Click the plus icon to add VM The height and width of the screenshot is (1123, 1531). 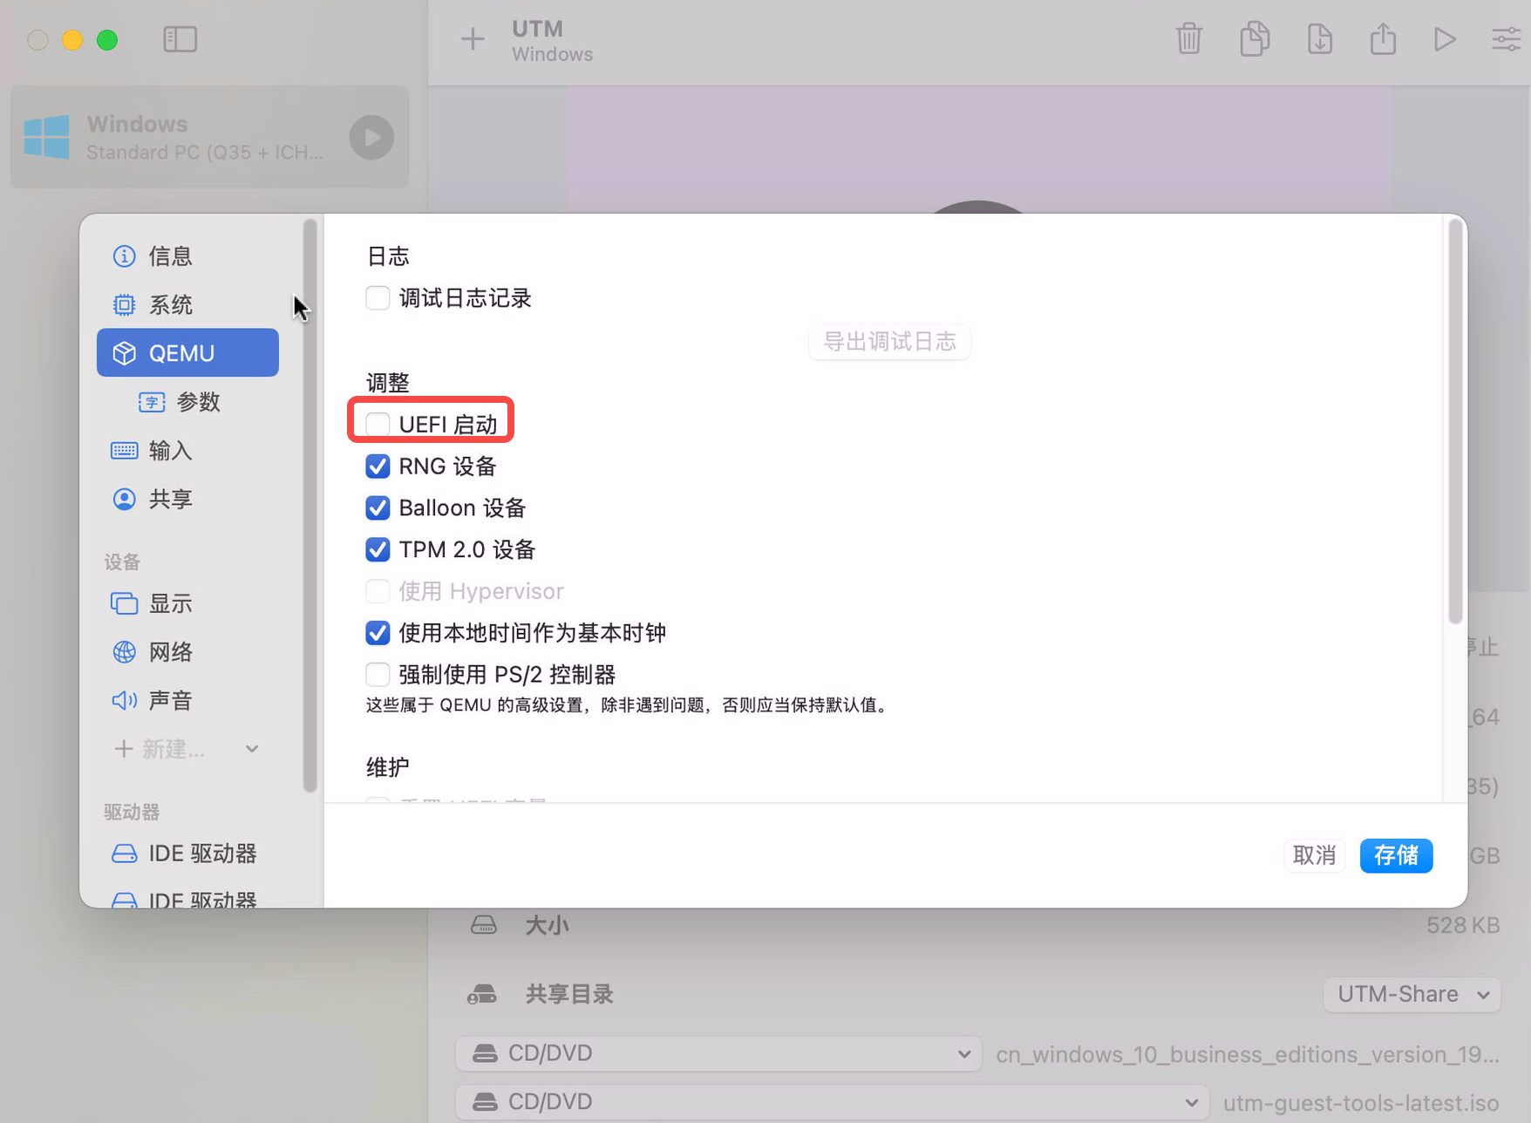pyautogui.click(x=473, y=39)
